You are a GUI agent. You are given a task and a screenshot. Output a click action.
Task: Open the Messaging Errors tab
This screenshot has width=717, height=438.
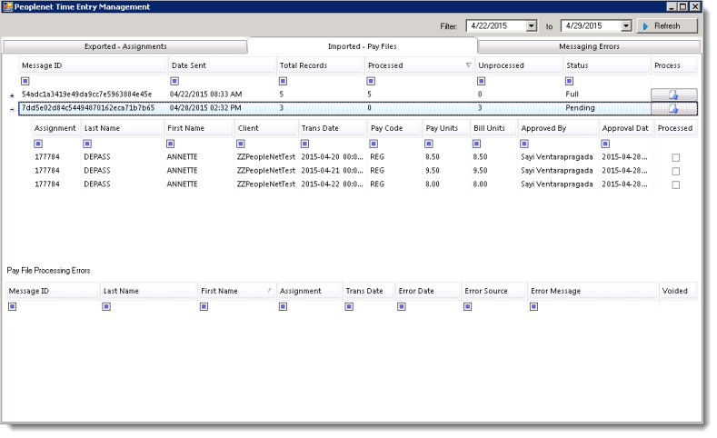click(589, 46)
